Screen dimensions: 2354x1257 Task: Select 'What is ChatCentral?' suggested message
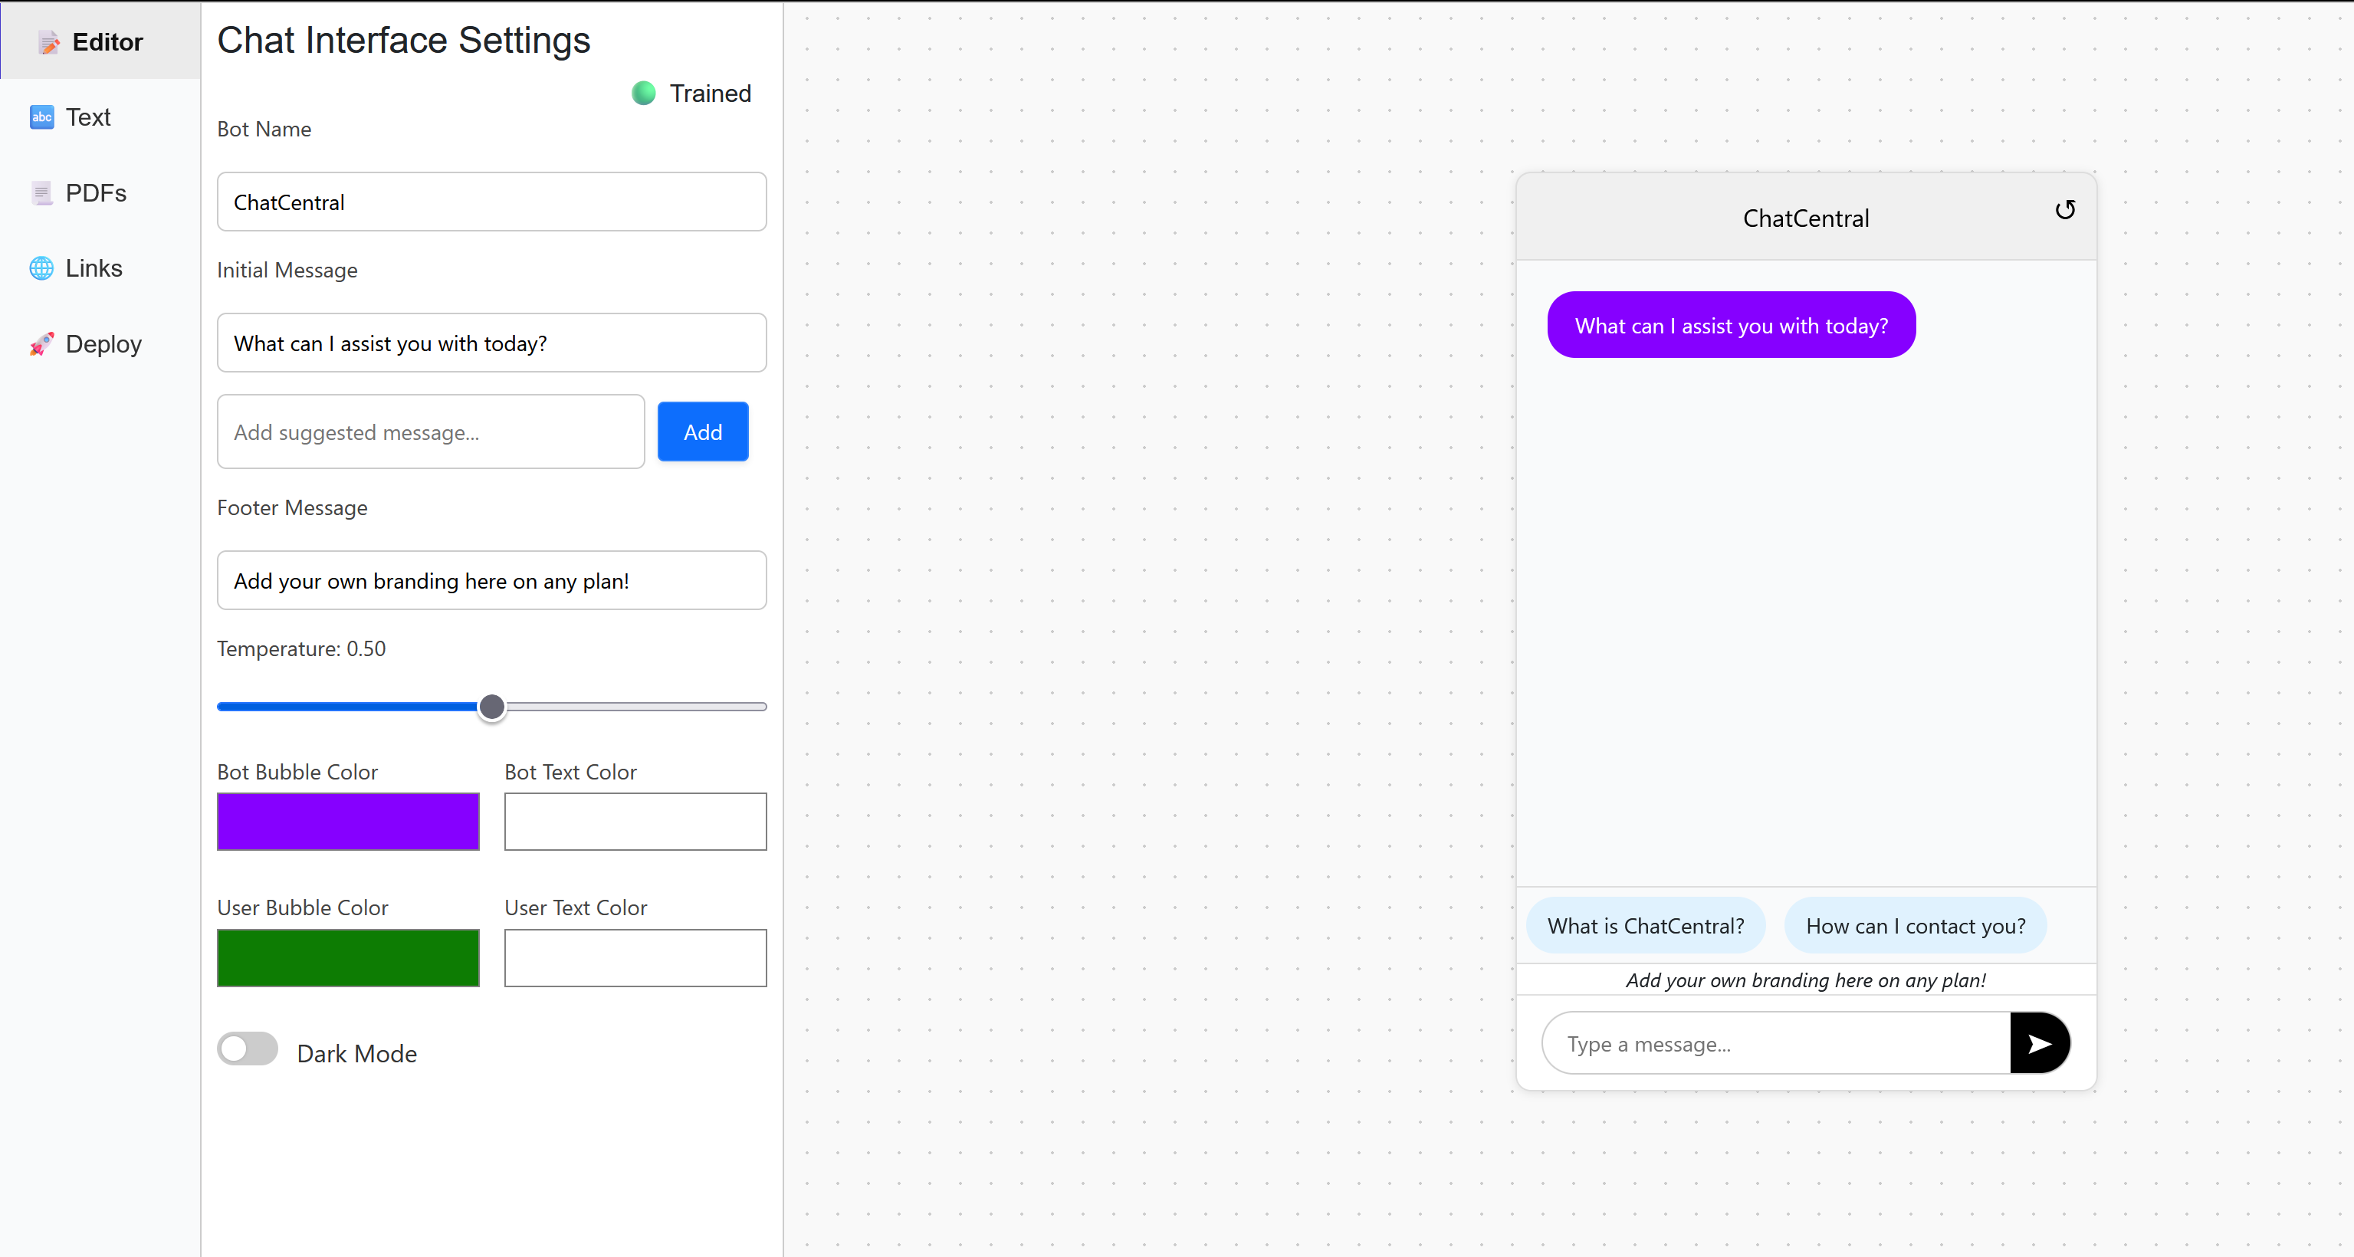1645,925
